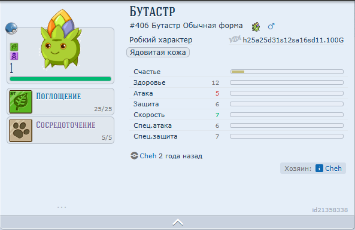Image resolution: width=355 pixels, height=230 pixels.
Task: Select the id21358338 text
Action: click(330, 210)
